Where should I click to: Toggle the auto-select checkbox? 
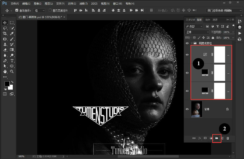tap(17, 10)
